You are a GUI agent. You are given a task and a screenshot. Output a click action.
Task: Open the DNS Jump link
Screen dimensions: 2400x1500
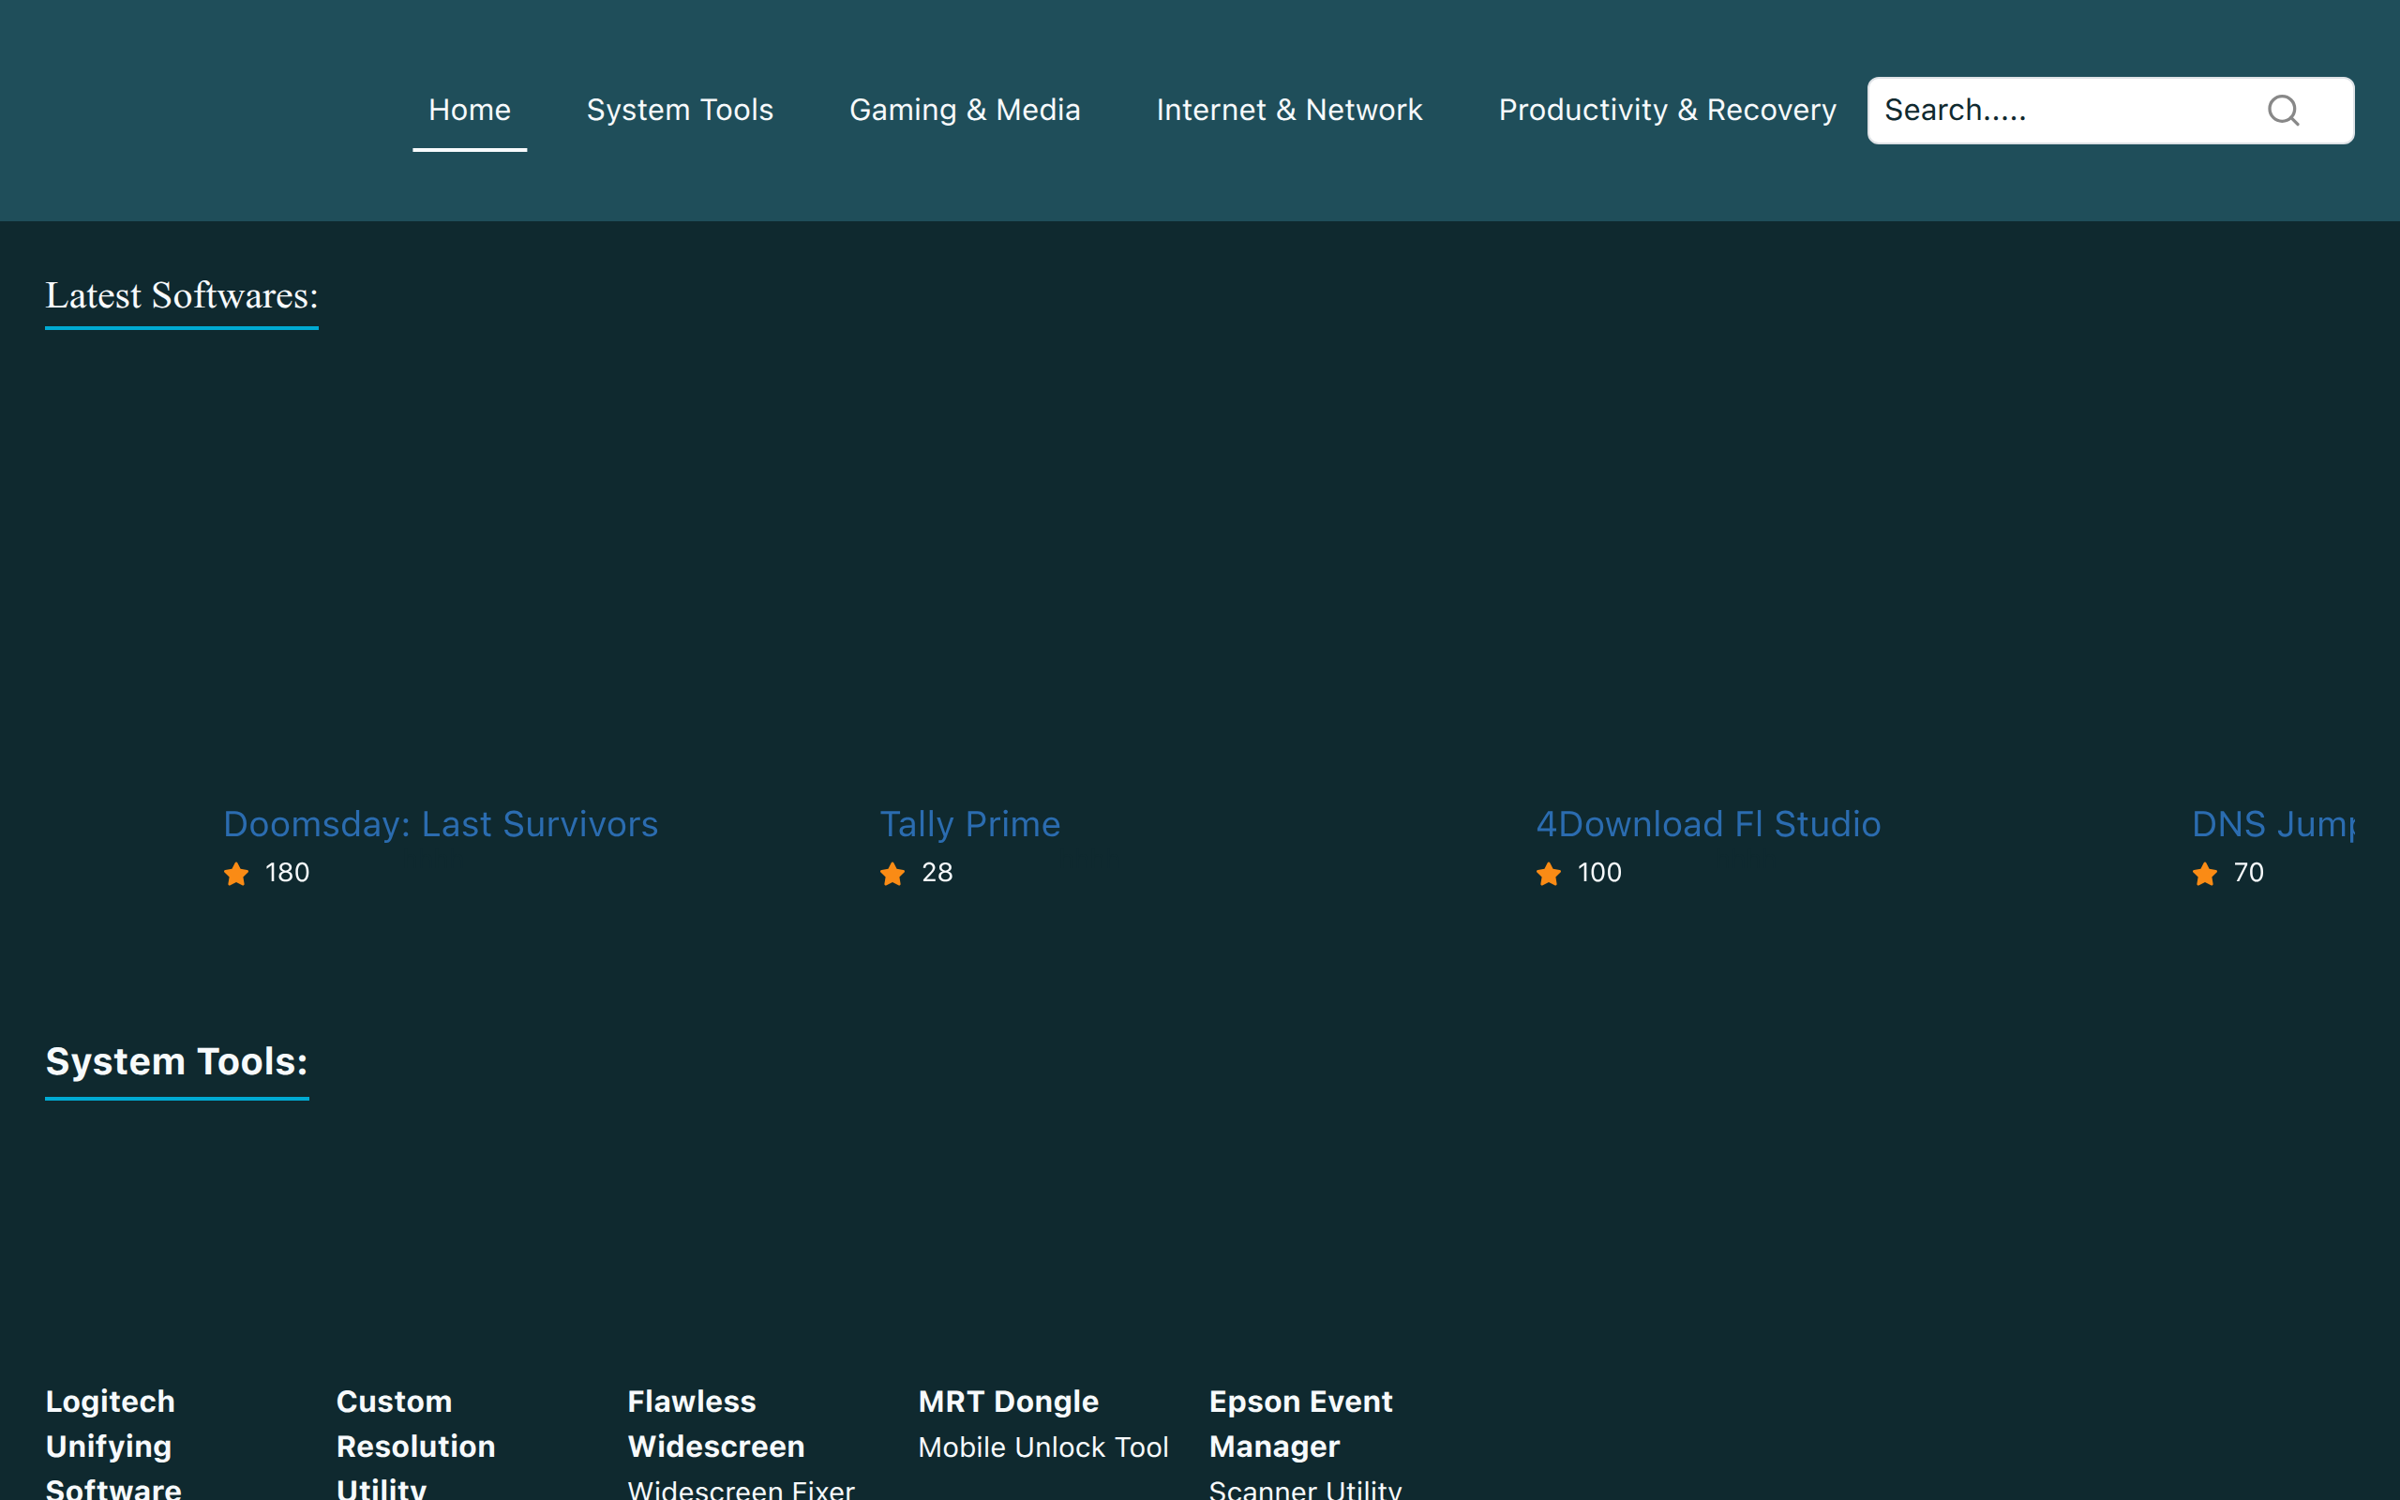pyautogui.click(x=2273, y=823)
